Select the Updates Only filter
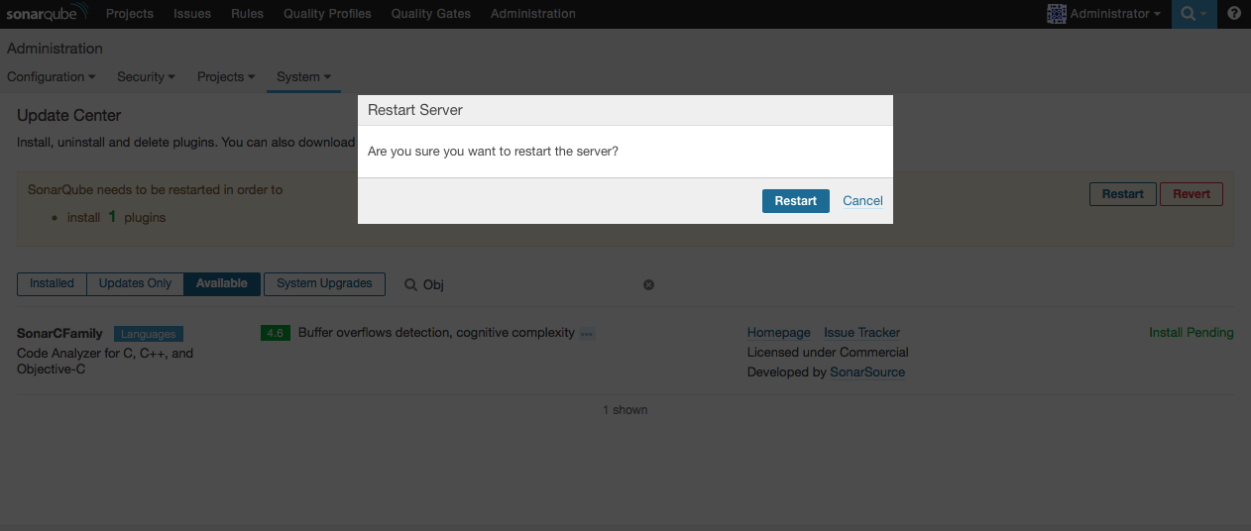 pyautogui.click(x=136, y=283)
